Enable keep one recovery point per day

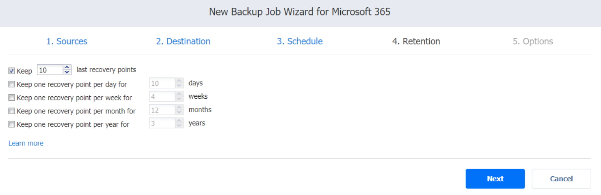click(x=12, y=84)
